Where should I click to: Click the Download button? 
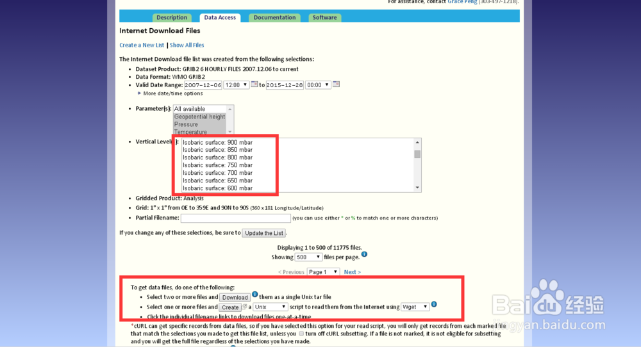[235, 298]
